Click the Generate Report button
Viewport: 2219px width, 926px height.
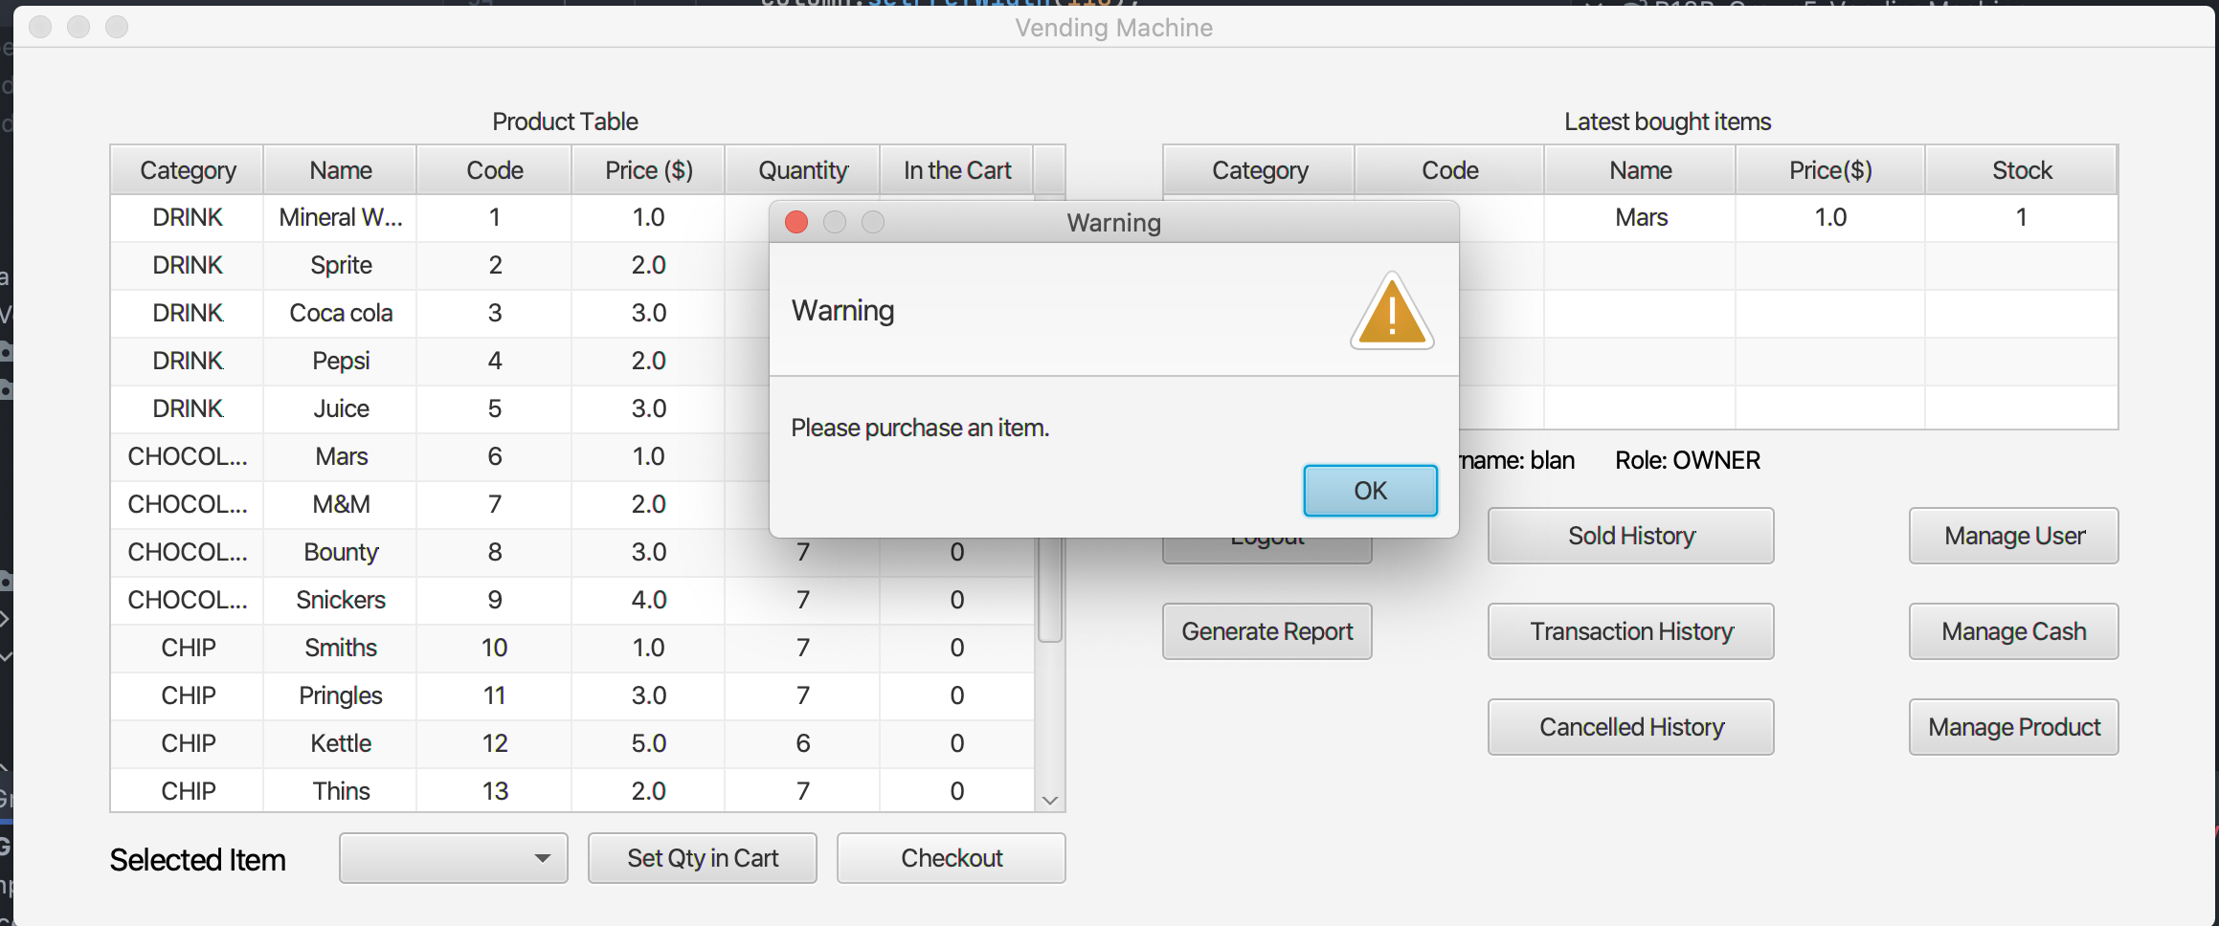pos(1266,631)
